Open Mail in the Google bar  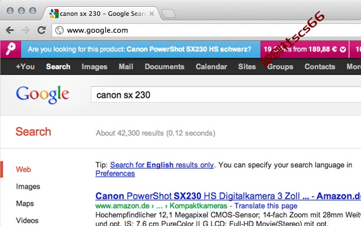coord(126,67)
